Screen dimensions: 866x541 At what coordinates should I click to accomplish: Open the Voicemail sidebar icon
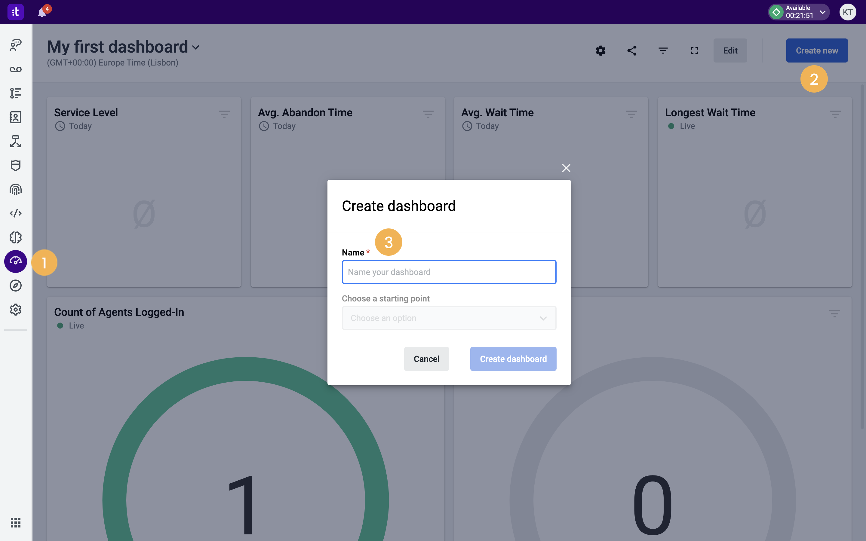(x=15, y=69)
